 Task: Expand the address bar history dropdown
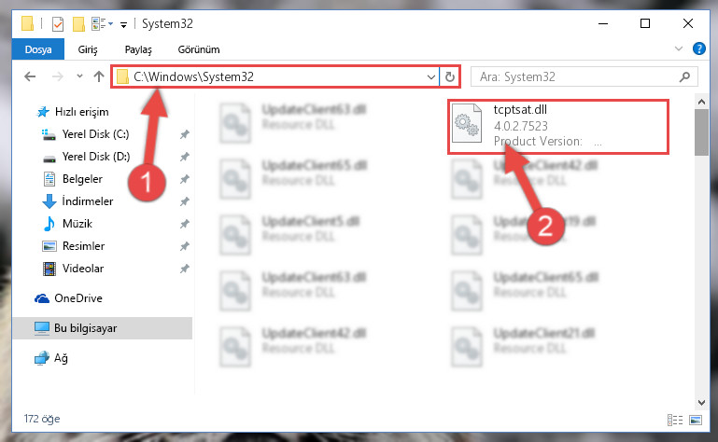coord(430,76)
